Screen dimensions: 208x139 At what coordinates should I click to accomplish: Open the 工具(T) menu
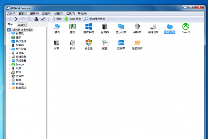[x=71, y=13]
